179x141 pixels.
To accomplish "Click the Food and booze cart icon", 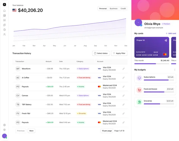I will coord(139,90).
